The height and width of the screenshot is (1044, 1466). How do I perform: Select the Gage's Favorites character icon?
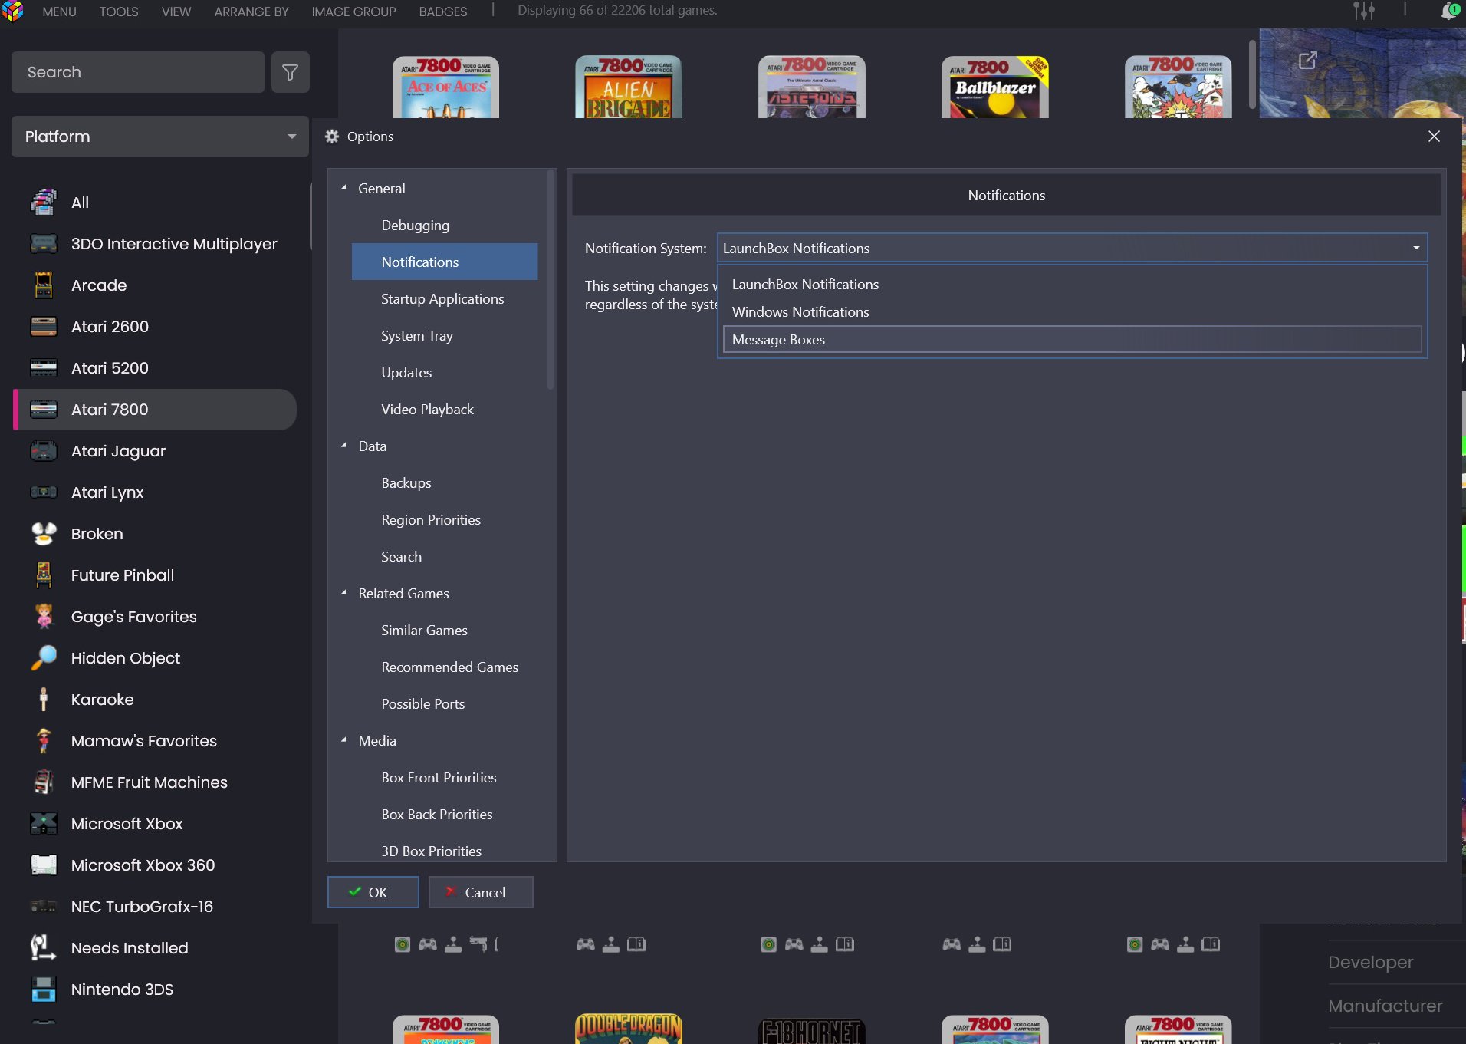click(x=44, y=617)
